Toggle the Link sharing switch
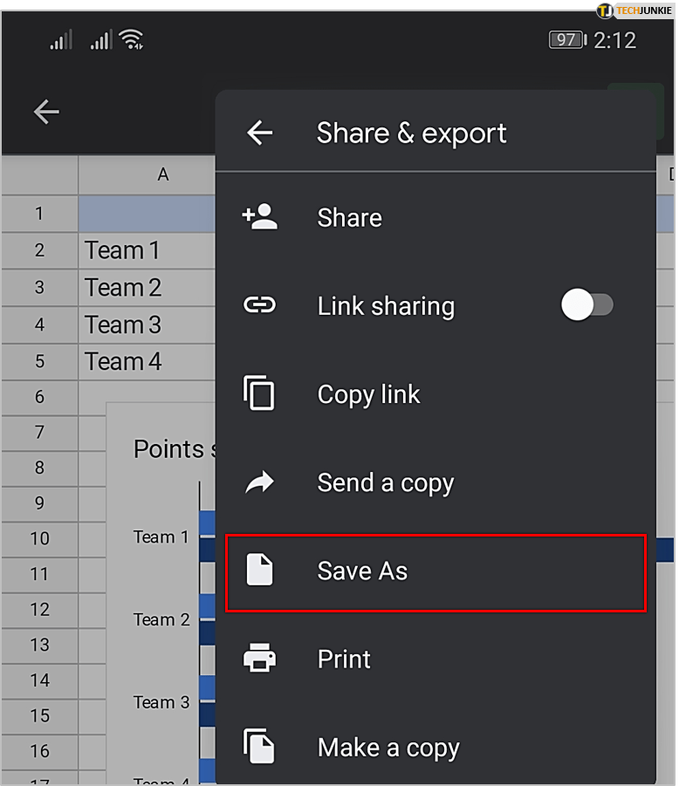This screenshot has width=679, height=786. [587, 305]
